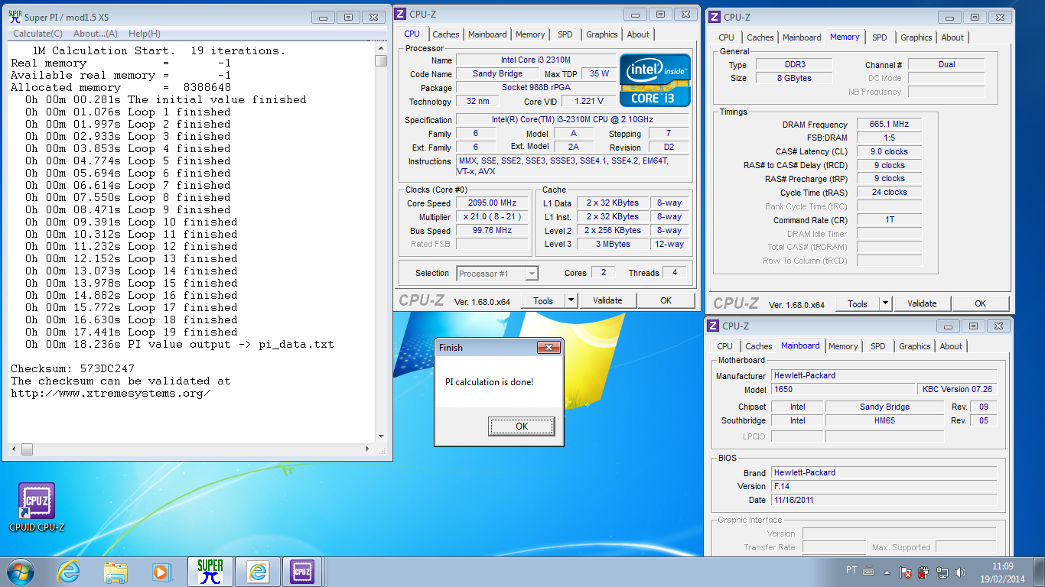The height and width of the screenshot is (587, 1045).
Task: Click the Intel Core i3 2310M name field
Action: click(536, 60)
